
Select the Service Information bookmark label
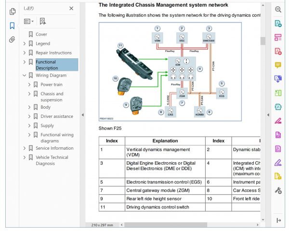[x=54, y=148]
